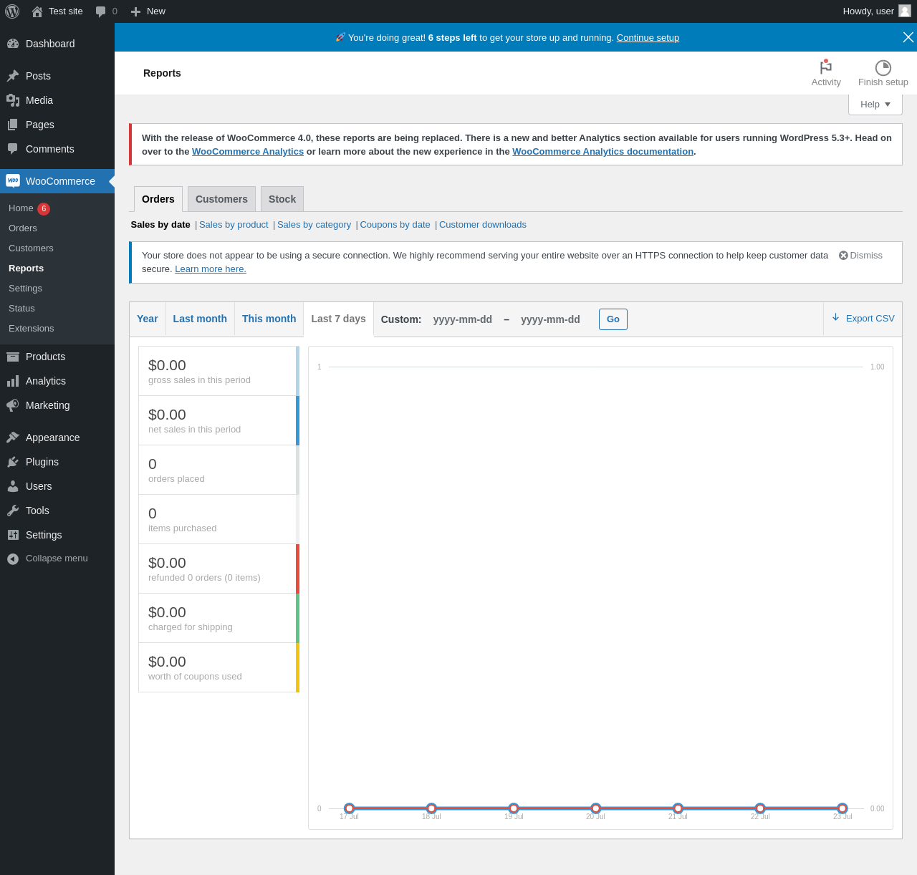Expand the Help dropdown
917x875 pixels.
[x=875, y=105]
